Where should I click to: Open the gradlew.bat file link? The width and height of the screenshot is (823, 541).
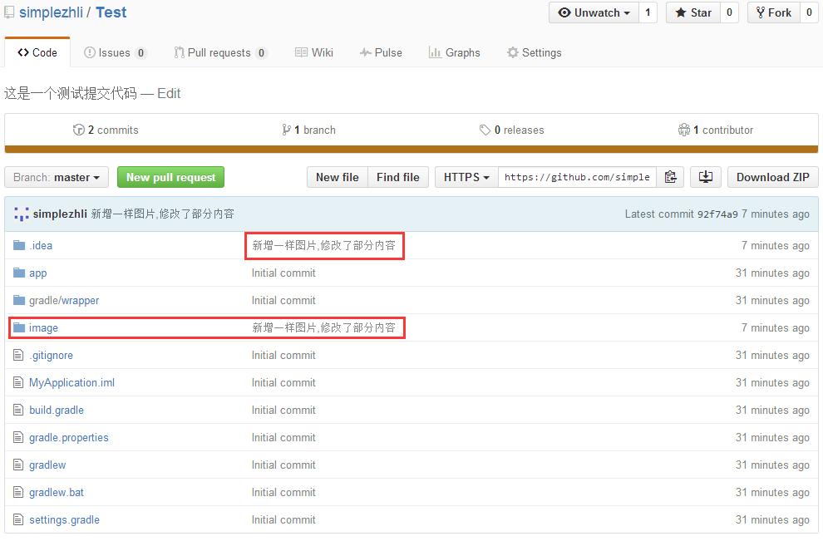(57, 492)
